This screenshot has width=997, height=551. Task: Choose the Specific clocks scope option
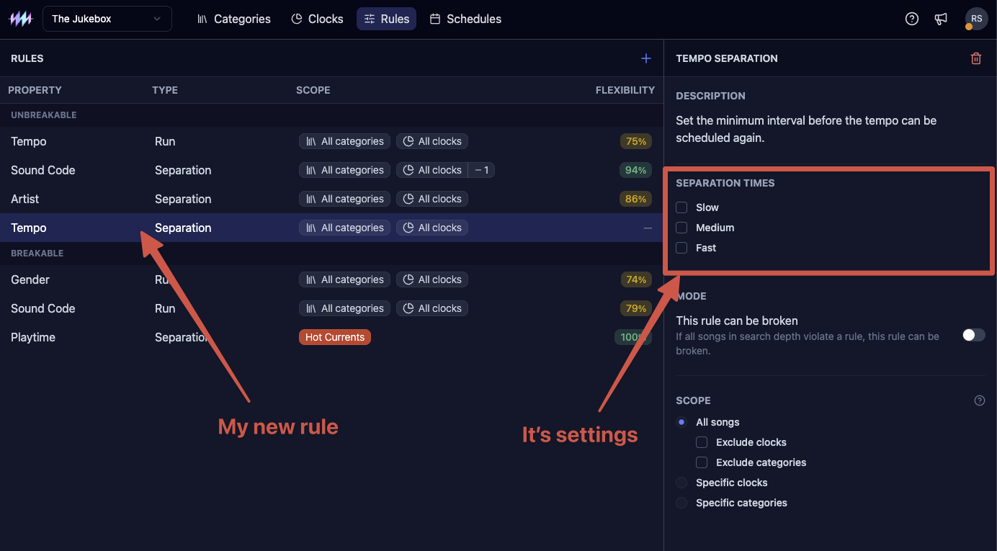coord(681,483)
